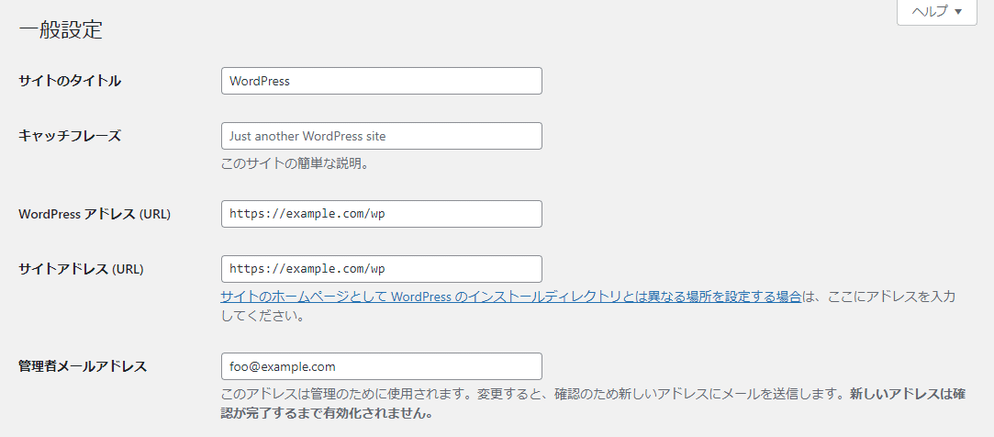This screenshot has height=437, width=994.
Task: Open the ヘルプ dropdown panel
Action: pos(936,12)
